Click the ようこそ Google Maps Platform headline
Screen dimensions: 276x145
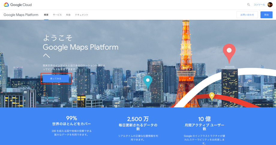pyautogui.click(x=81, y=46)
